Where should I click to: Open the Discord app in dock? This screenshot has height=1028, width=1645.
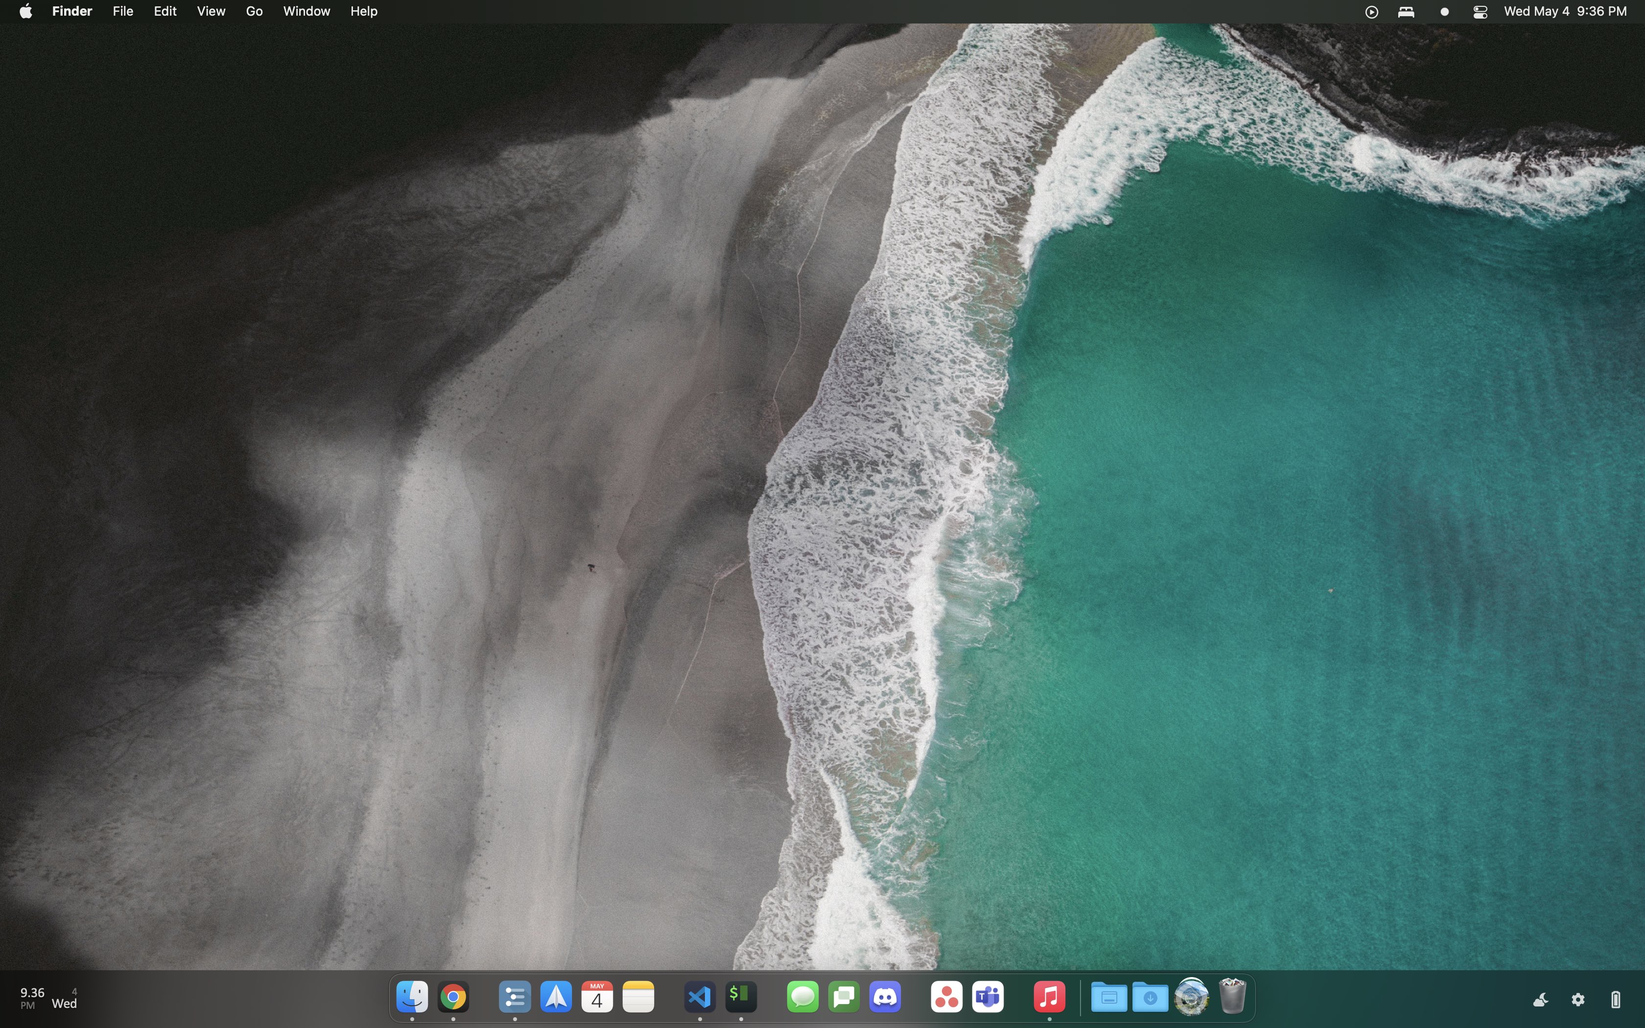click(885, 998)
